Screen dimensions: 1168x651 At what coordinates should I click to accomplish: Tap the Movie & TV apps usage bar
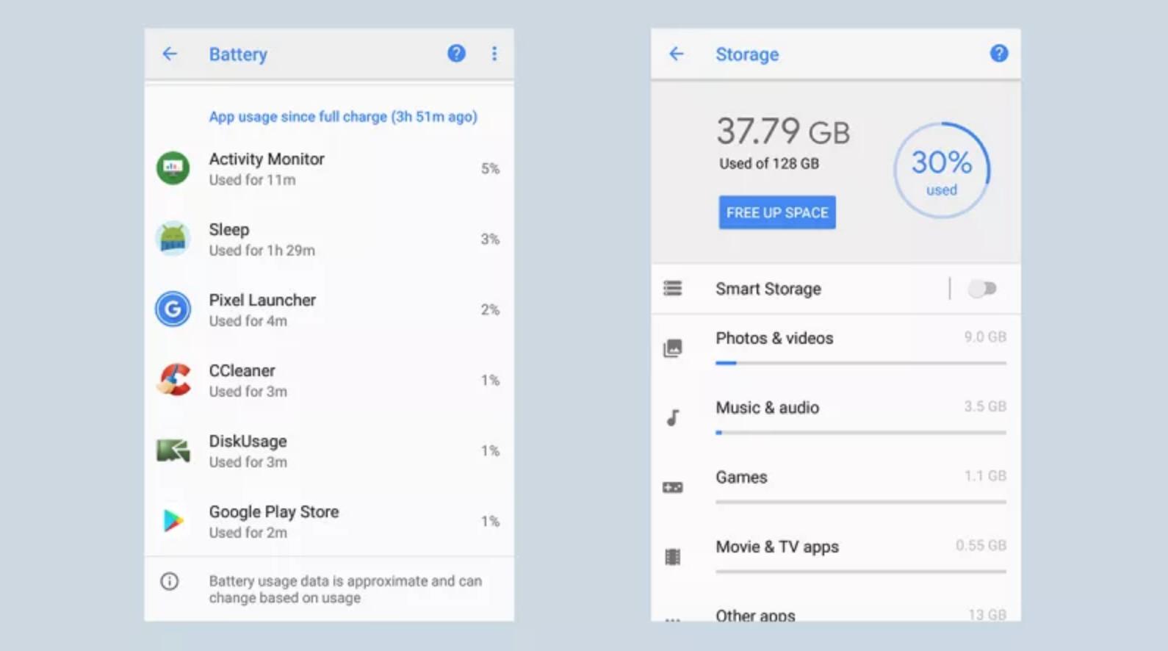pos(861,572)
